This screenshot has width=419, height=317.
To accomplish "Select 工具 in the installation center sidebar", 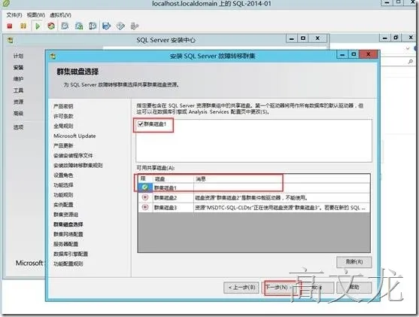I will click(19, 90).
